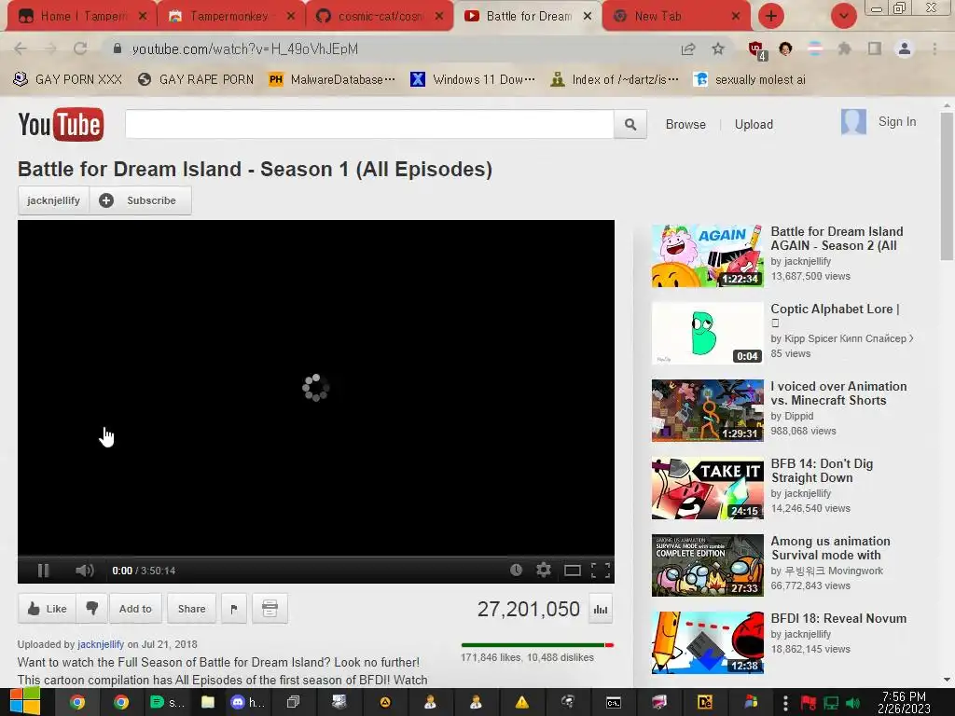Open the command prompt taskbar icon
The image size is (955, 716).
pyautogui.click(x=614, y=703)
